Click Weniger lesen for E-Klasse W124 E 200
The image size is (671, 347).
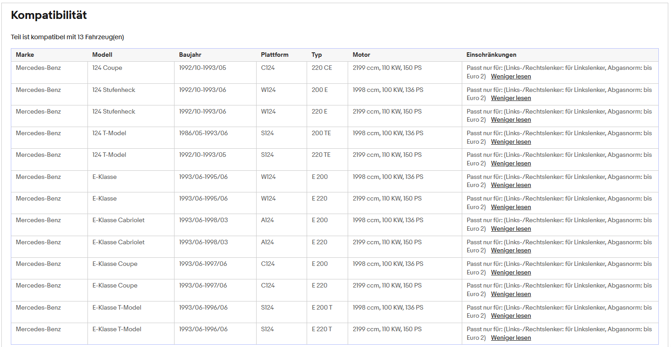pyautogui.click(x=511, y=185)
